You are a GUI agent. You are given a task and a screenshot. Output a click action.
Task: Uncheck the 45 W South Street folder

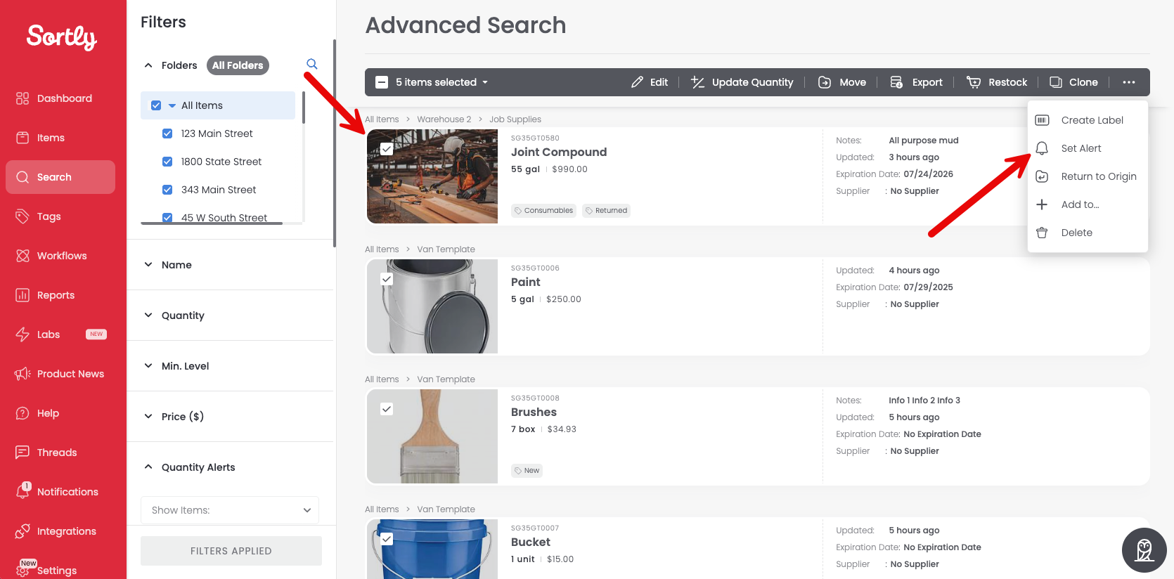pos(167,218)
